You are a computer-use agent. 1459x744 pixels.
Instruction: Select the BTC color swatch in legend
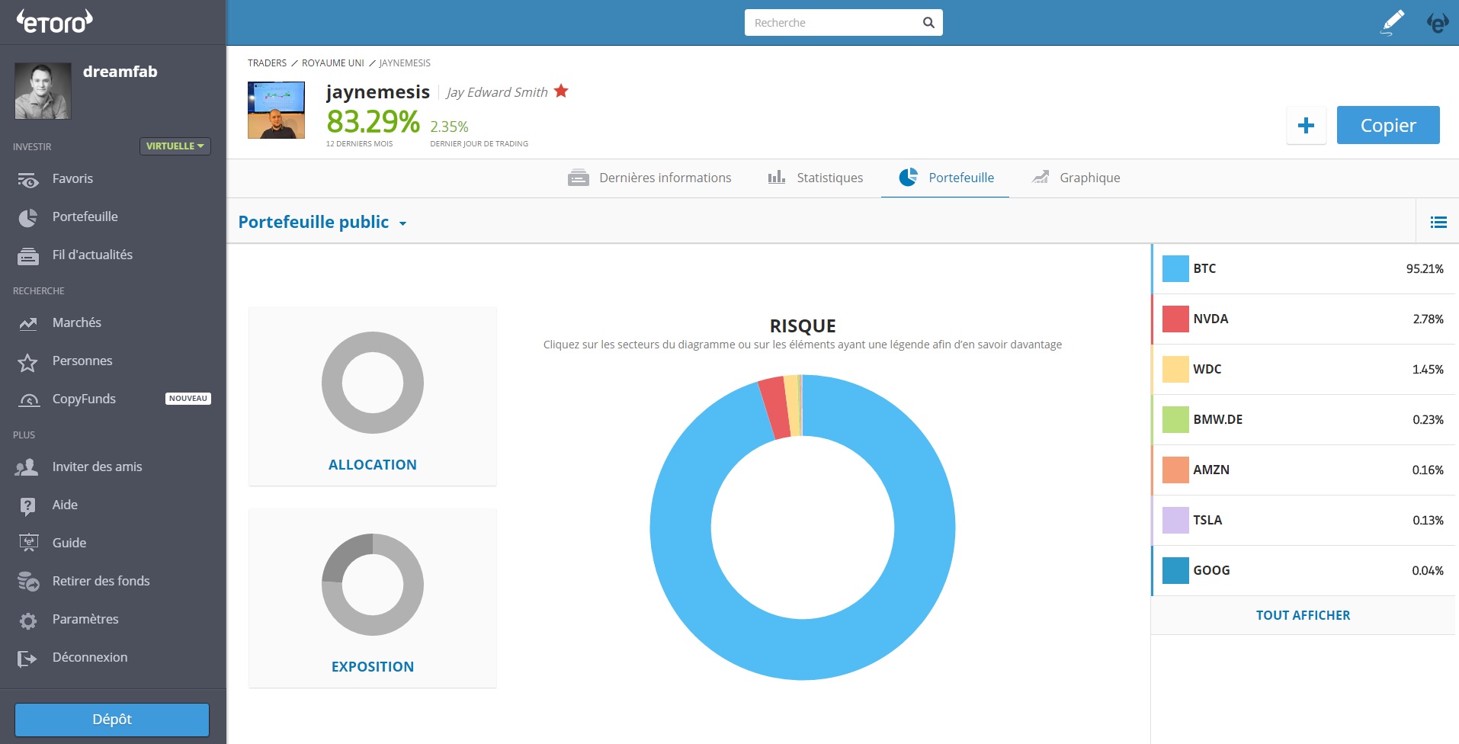click(x=1175, y=269)
